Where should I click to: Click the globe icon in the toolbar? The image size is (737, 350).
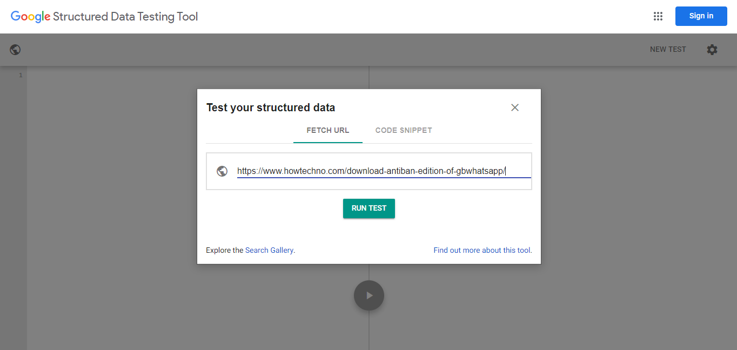tap(15, 50)
